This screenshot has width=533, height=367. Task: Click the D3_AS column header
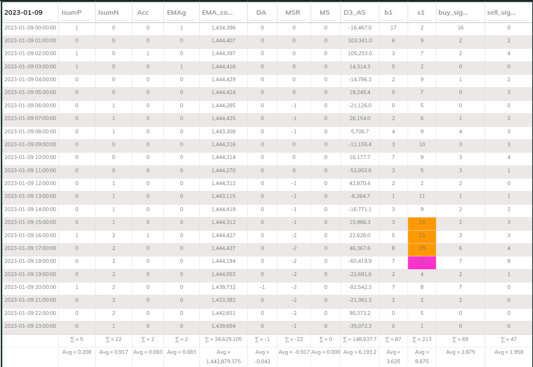point(354,12)
